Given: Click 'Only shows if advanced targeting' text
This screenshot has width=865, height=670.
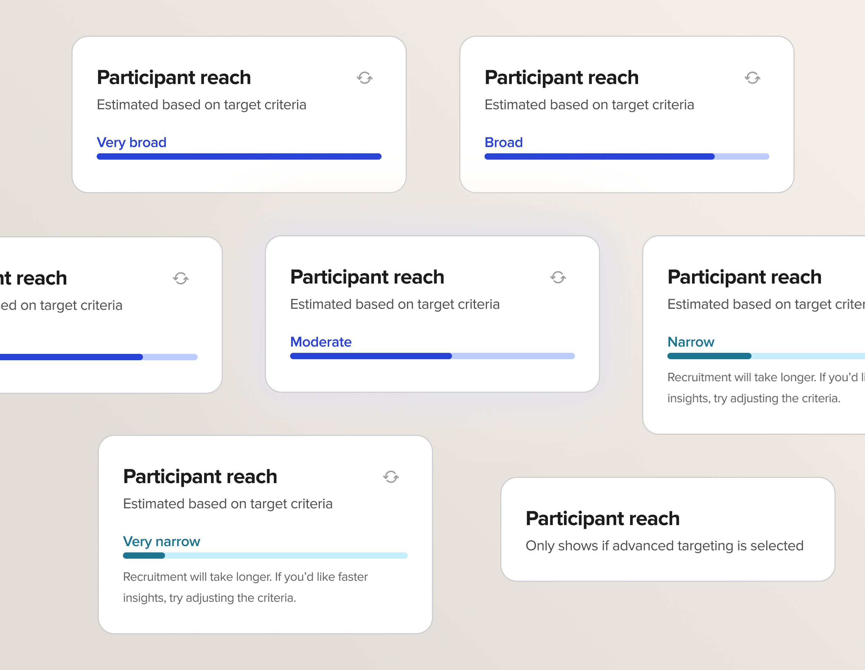Looking at the screenshot, I should (x=665, y=546).
